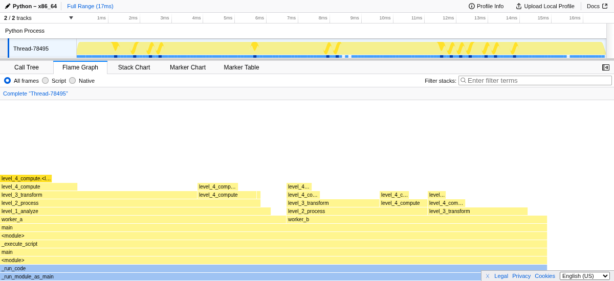Select the Native radio button

[x=73, y=80]
